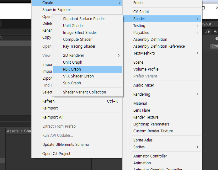Create Lightmap Parameters
Image resolution: width=218 pixels, height=170 pixels.
[162, 124]
